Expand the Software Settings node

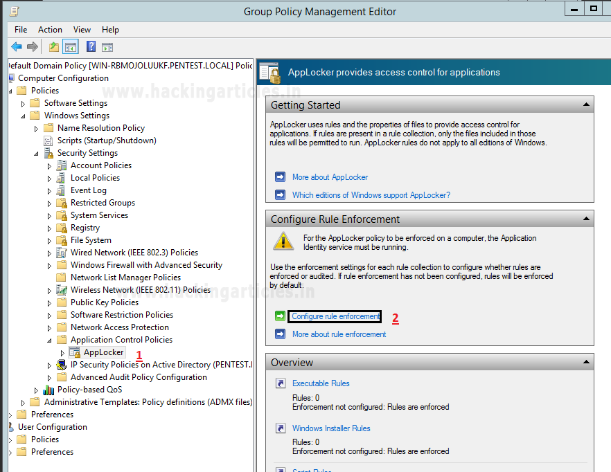pyautogui.click(x=23, y=104)
